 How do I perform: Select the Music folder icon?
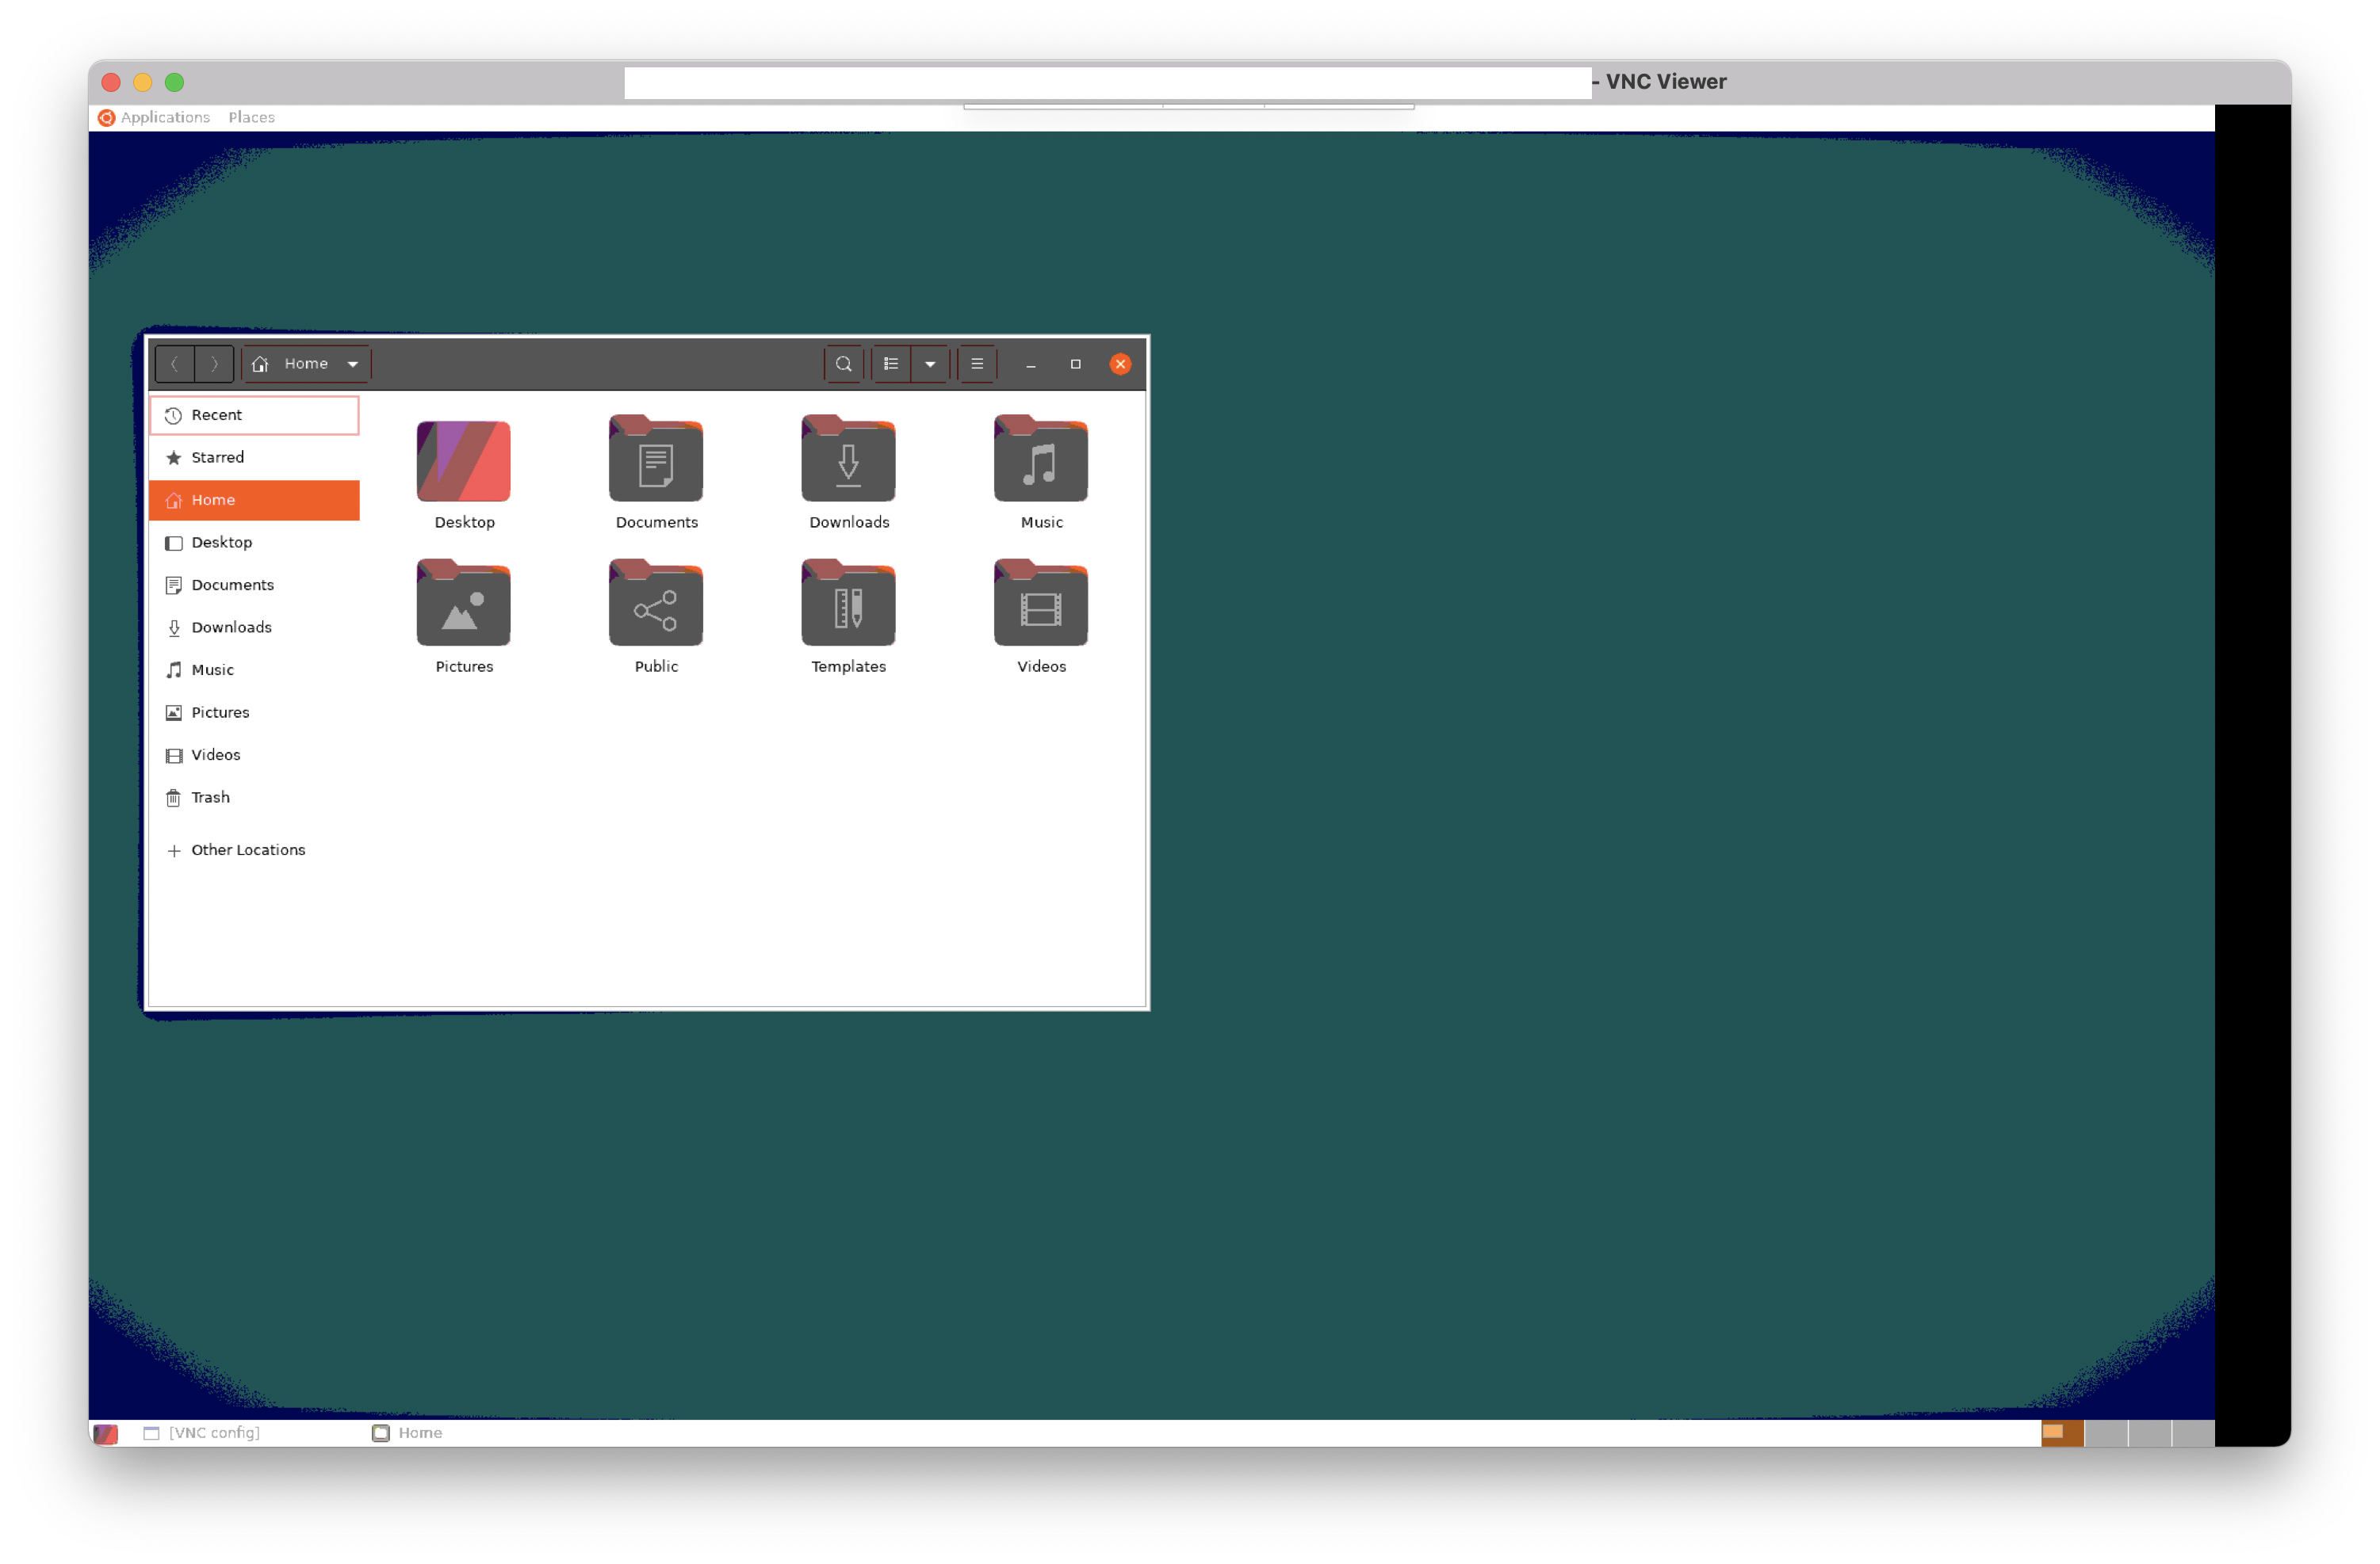(x=1040, y=460)
